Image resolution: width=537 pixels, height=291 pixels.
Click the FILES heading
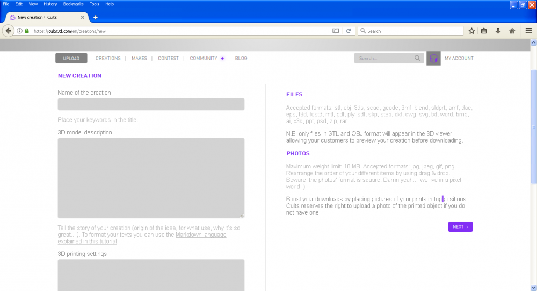pos(294,94)
